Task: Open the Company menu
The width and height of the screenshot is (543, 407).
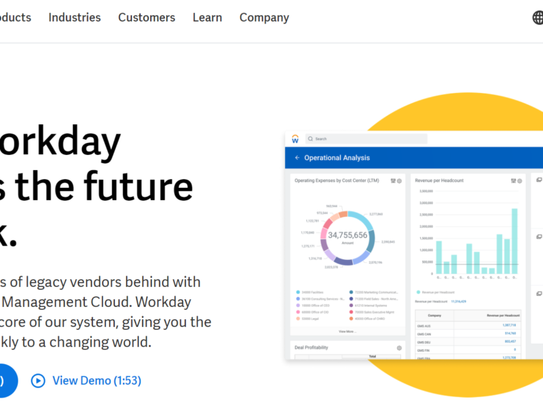Action: click(264, 18)
